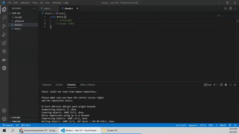Image resolution: width=239 pixels, height=134 pixels.
Task: Switch to the OUTPUT panel tab
Action: 59,85
